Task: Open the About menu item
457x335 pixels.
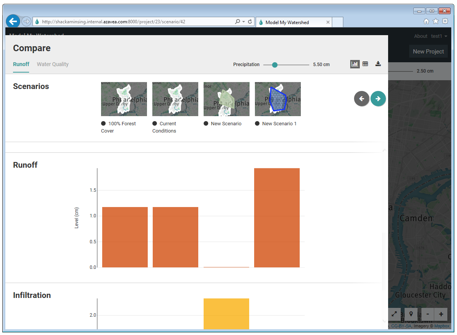Action: (x=420, y=36)
